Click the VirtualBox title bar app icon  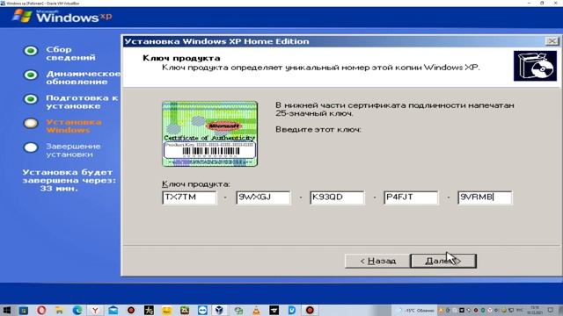3,3
